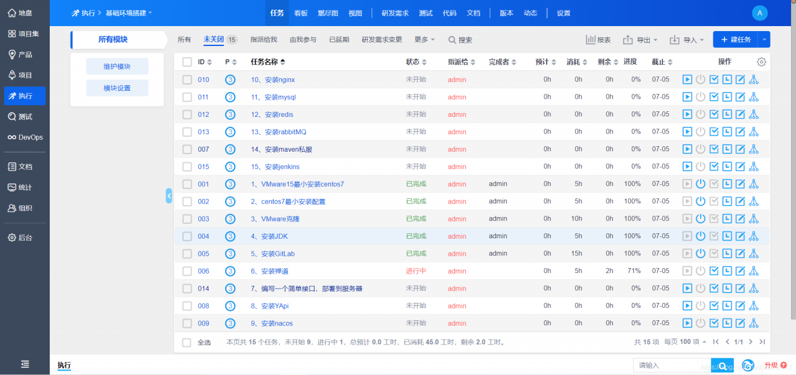Sort by the 状态 column
The image size is (796, 375).
pos(417,62)
